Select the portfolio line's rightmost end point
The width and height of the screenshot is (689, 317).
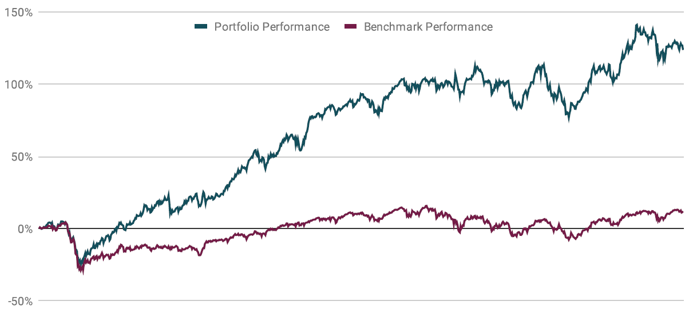(x=683, y=49)
